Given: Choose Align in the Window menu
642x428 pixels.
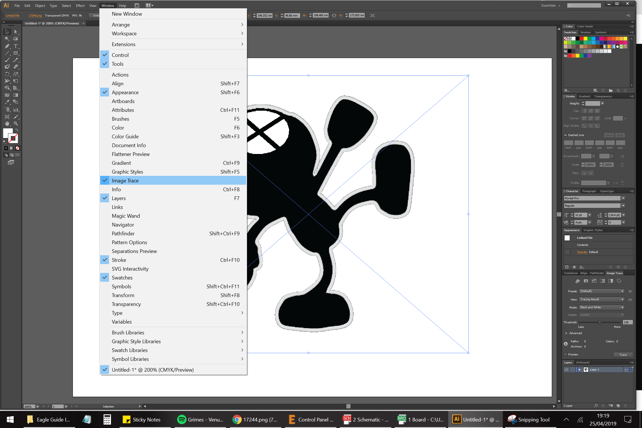Looking at the screenshot, I should click(173, 84).
